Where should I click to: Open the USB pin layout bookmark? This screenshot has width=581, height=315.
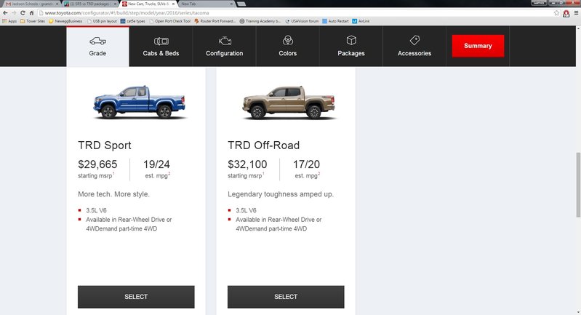pos(102,21)
